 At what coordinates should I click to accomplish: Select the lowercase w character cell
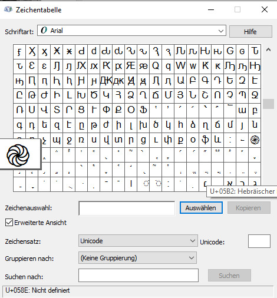click(193, 66)
